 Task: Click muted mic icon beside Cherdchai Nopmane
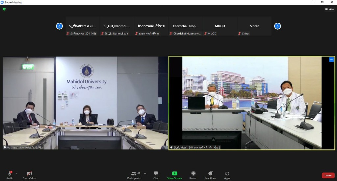(x=171, y=34)
